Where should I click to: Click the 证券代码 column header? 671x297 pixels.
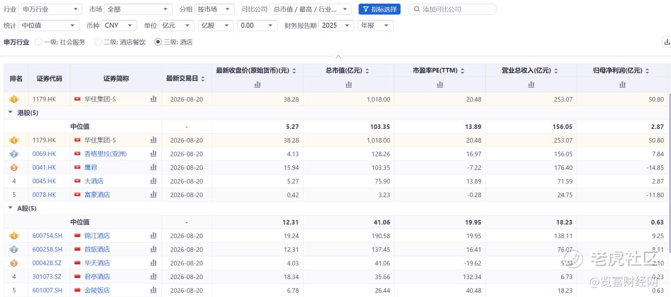[49, 78]
